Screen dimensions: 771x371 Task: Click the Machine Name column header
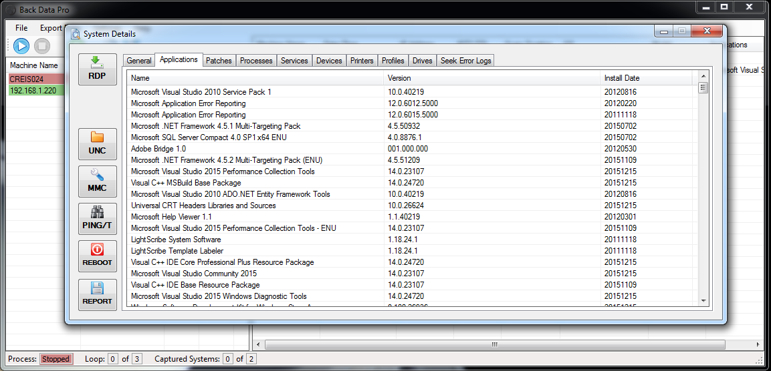(x=34, y=65)
